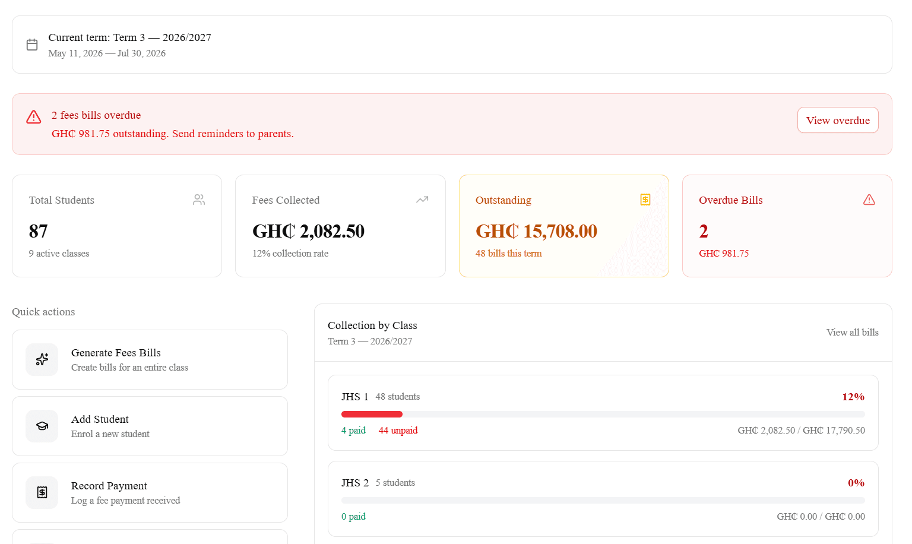The height and width of the screenshot is (544, 912).
Task: Open the Total Students card
Action: point(117,226)
